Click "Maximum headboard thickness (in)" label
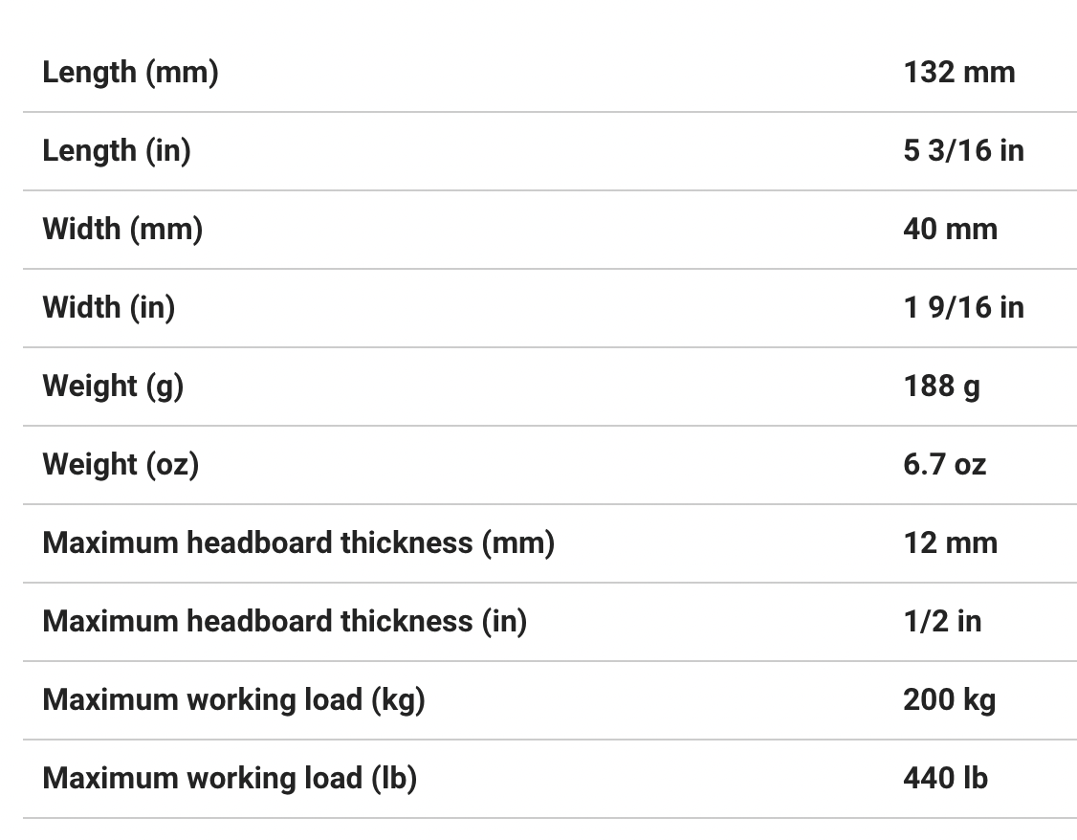The height and width of the screenshot is (840, 1077). [x=285, y=622]
